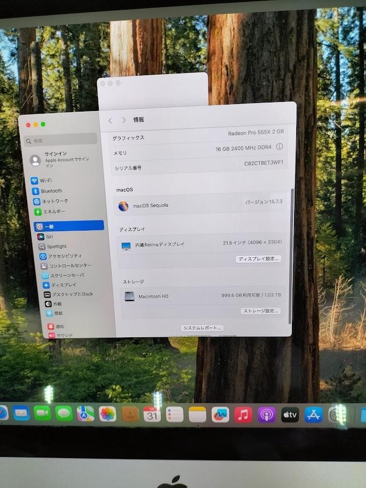Click the 16 GB 2400 MHz DDR4 value
Image resolution: width=366 pixels, height=488 pixels.
[x=243, y=148]
